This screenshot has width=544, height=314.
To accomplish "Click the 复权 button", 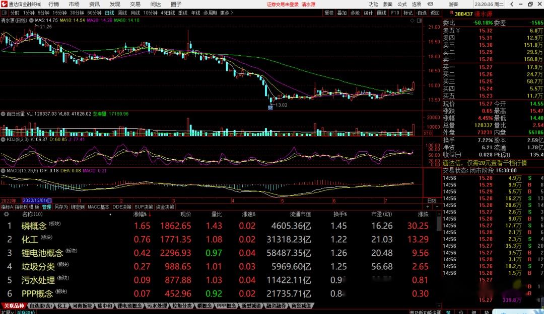I will pyautogui.click(x=329, y=13).
